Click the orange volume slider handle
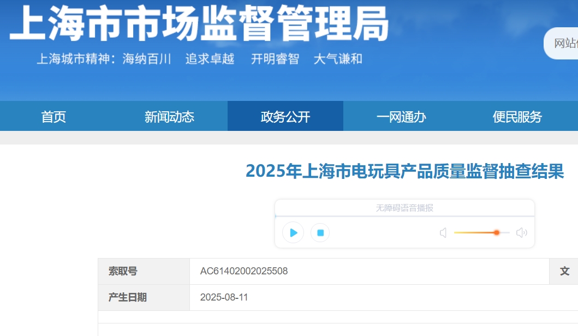This screenshot has width=578, height=336. pyautogui.click(x=497, y=232)
